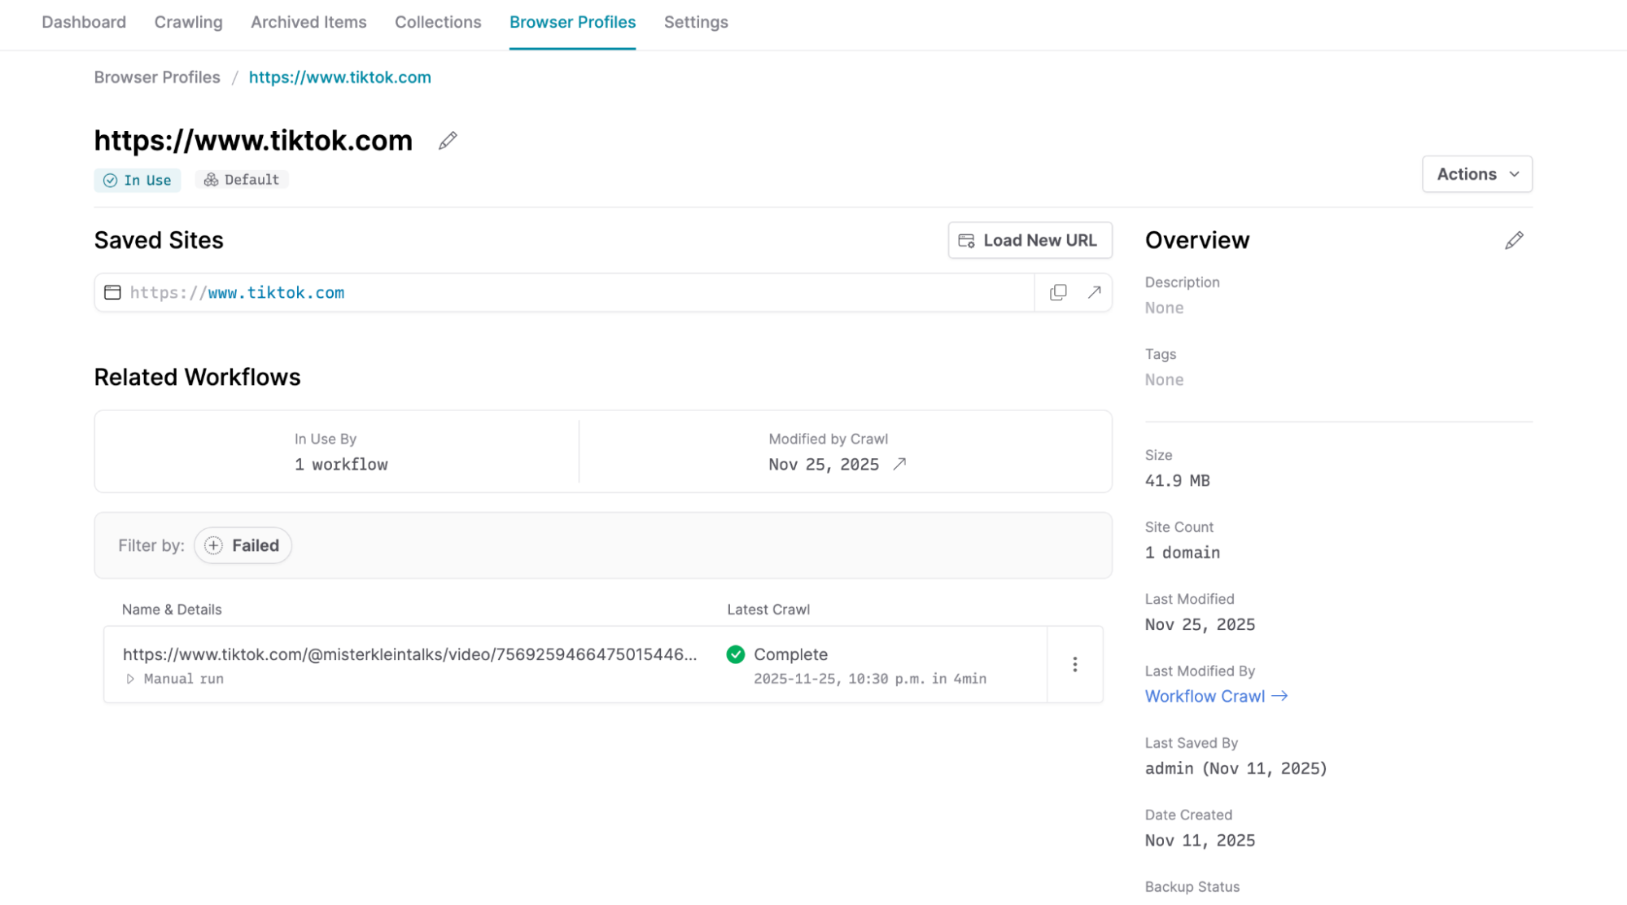Screen dimensions: 1627x905
Task: Expand the Manual run disclosure triangle
Action: click(131, 678)
